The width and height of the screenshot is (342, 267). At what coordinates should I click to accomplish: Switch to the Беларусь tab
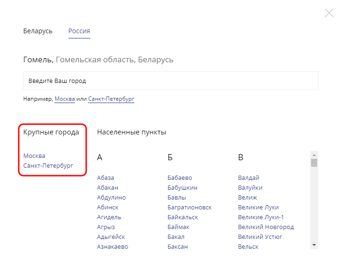click(38, 31)
